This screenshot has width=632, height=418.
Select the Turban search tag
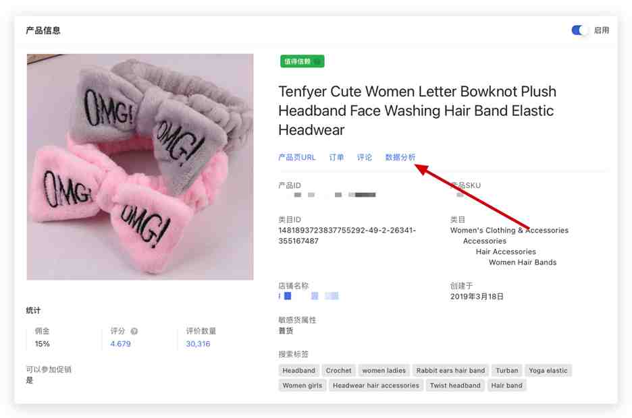(507, 371)
